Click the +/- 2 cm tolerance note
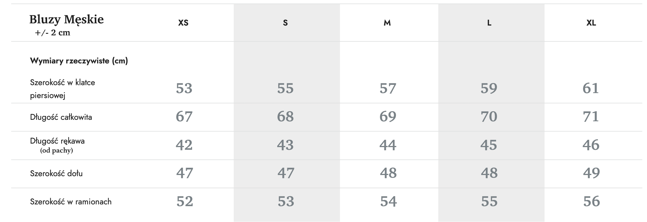 53,33
